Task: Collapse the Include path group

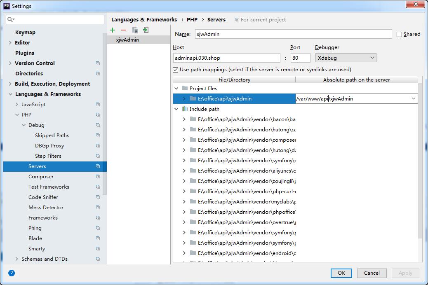Action: tap(176, 109)
